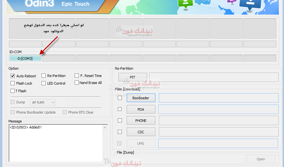Click the Open button for File Dump
Viewport: 284px width, 167px height.
coord(261,159)
